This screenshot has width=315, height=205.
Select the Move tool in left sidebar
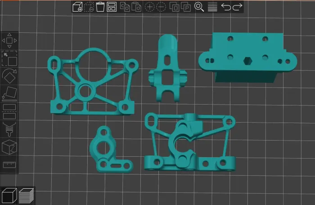click(x=9, y=41)
